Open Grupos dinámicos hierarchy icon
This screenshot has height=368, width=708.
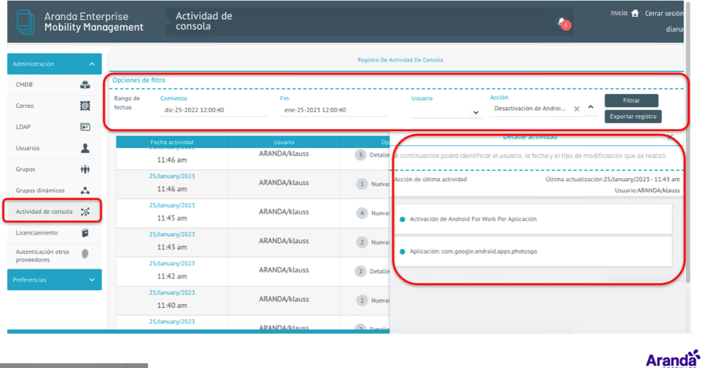coord(85,191)
